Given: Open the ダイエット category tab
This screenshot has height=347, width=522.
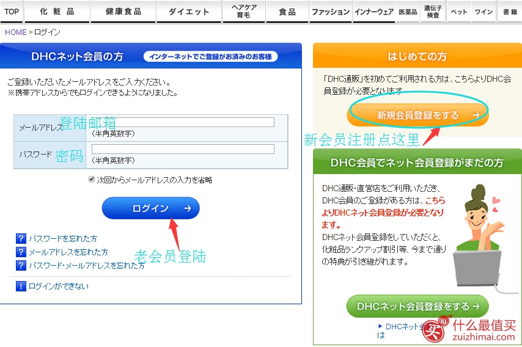Looking at the screenshot, I should [189, 12].
